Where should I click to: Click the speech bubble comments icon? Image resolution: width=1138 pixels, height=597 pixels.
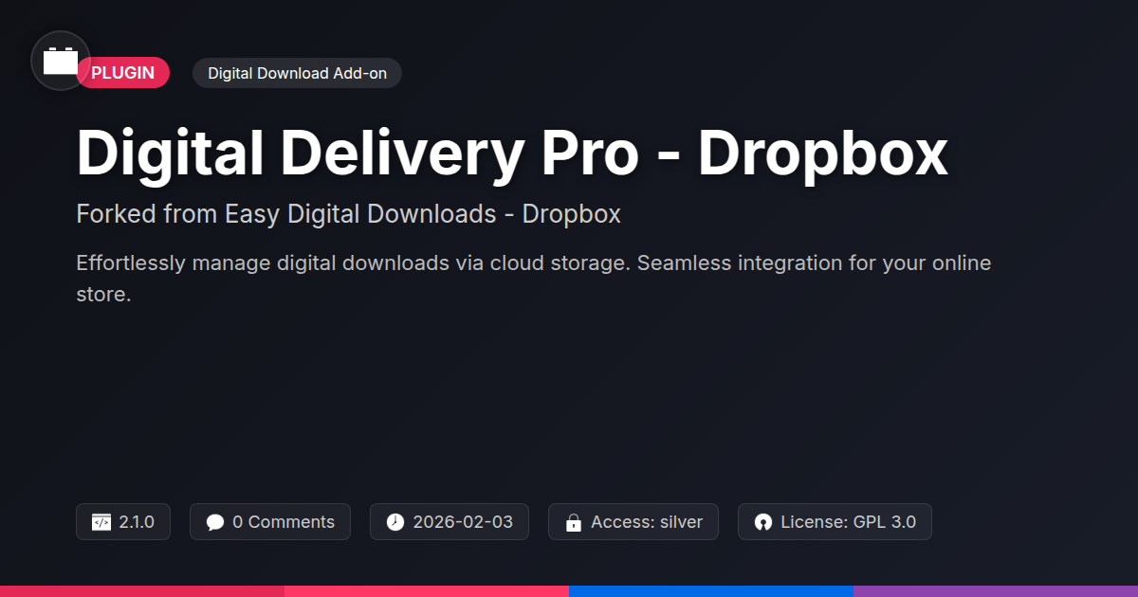(215, 522)
